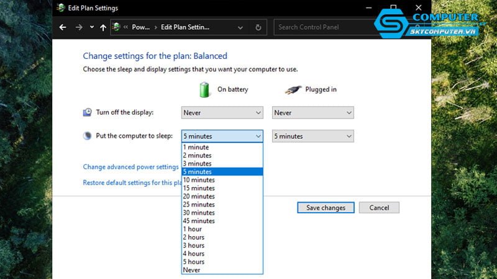Open Change advanced power settings link
This screenshot has height=279, width=497.
(130, 167)
